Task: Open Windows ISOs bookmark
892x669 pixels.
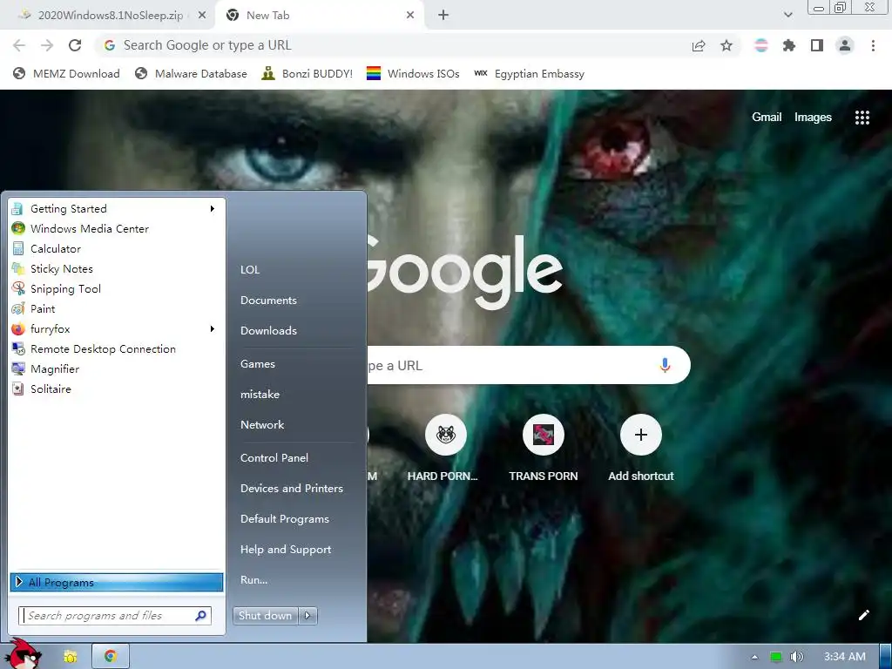Action: pos(413,73)
